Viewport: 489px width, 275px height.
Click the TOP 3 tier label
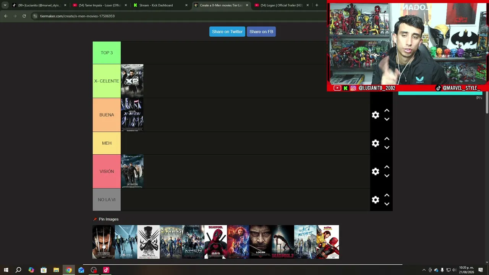coord(107,53)
